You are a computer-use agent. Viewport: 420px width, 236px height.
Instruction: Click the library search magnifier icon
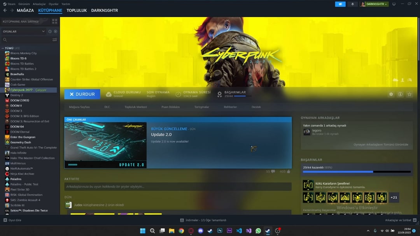[x=5, y=40]
